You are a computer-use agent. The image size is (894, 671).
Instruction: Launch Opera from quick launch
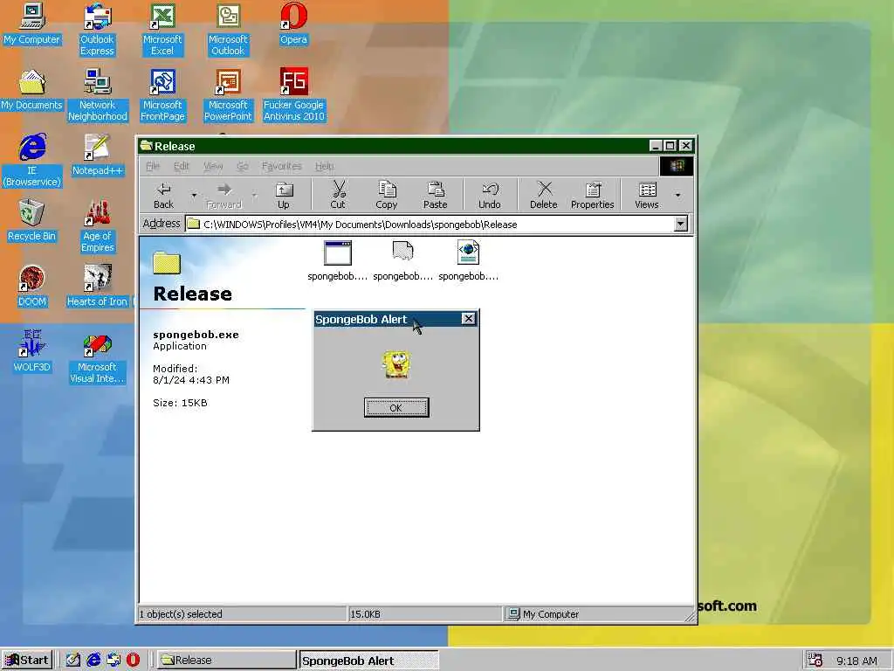(x=133, y=661)
